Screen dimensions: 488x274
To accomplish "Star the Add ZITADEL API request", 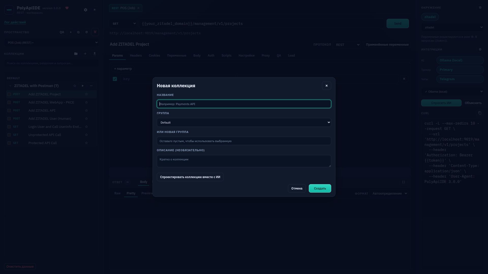I will (x=86, y=111).
